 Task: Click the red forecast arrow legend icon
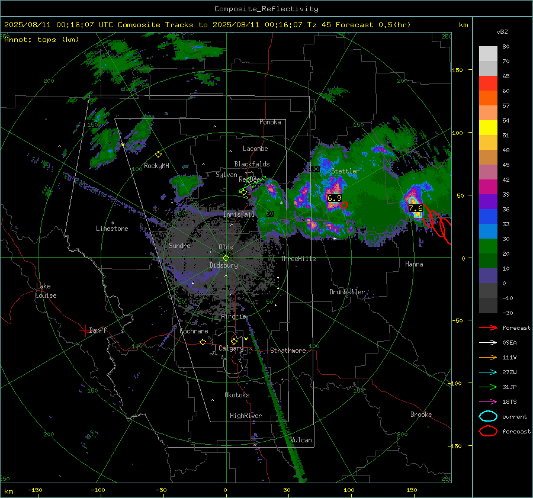click(x=488, y=327)
